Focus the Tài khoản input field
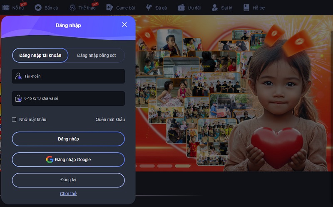 point(73,76)
